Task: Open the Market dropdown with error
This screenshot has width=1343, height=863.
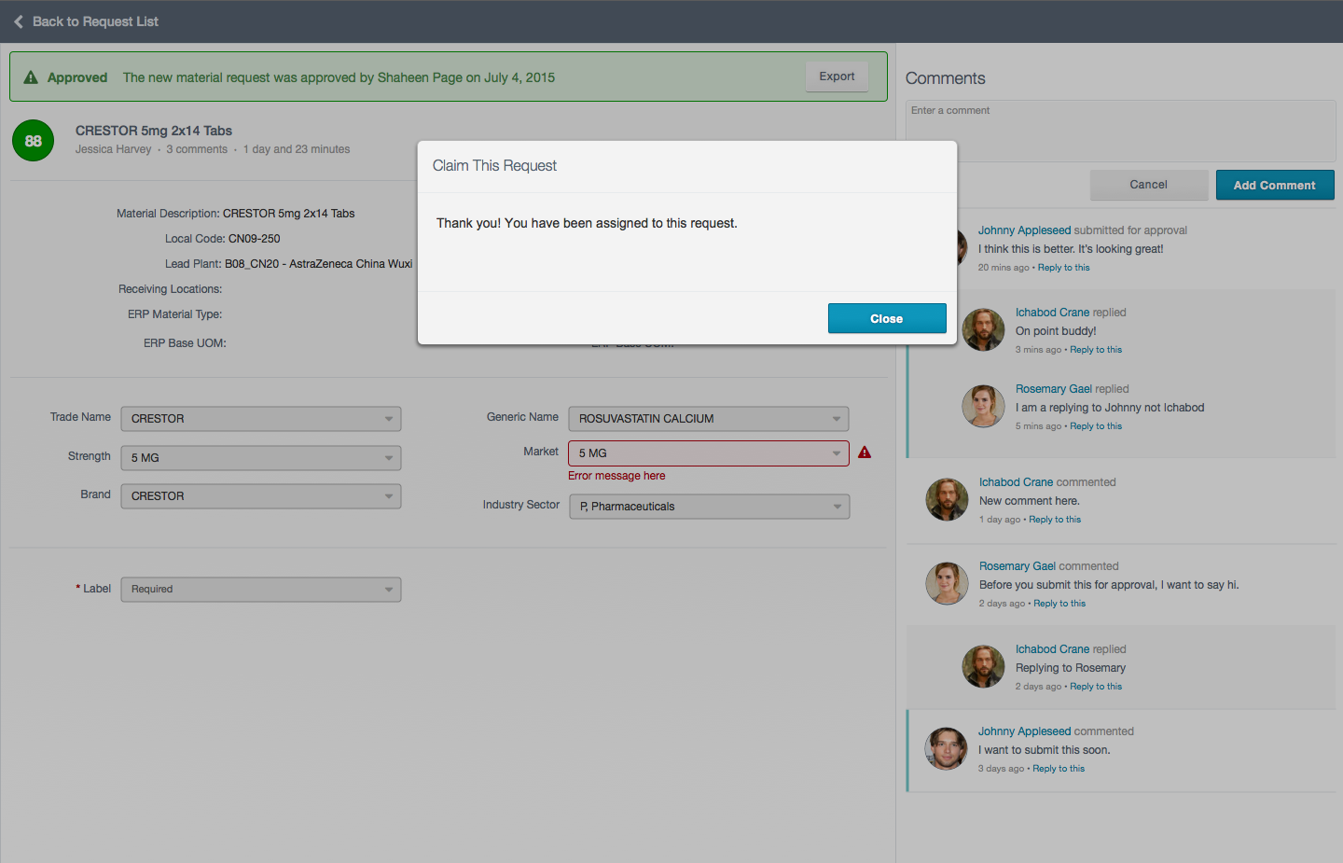Action: coord(709,453)
